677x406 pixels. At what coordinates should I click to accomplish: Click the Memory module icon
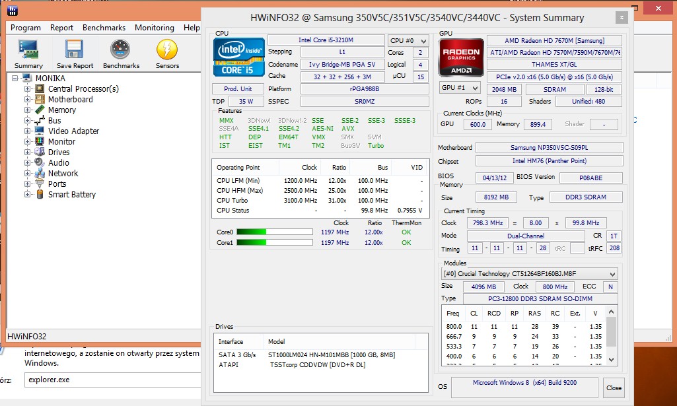coord(40,110)
